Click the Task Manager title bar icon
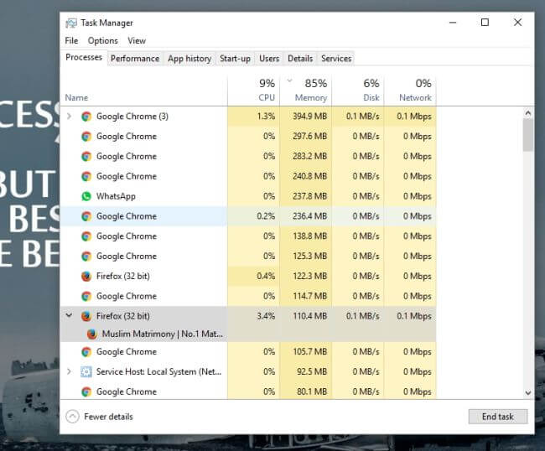Image resolution: width=545 pixels, height=451 pixels. point(71,23)
